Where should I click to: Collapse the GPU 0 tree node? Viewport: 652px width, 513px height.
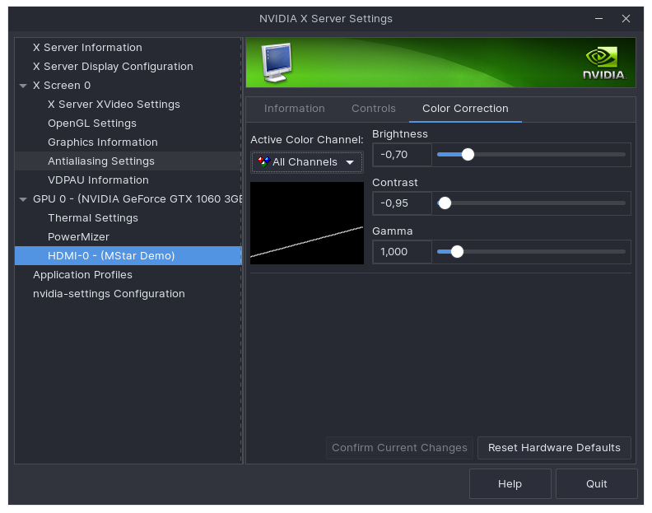[x=23, y=199]
